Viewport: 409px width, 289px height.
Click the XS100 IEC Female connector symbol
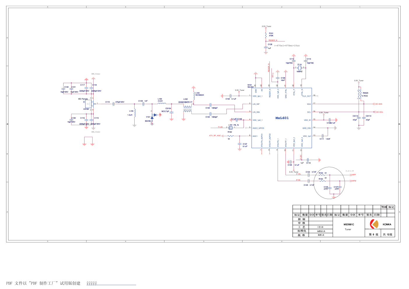(x=89, y=104)
